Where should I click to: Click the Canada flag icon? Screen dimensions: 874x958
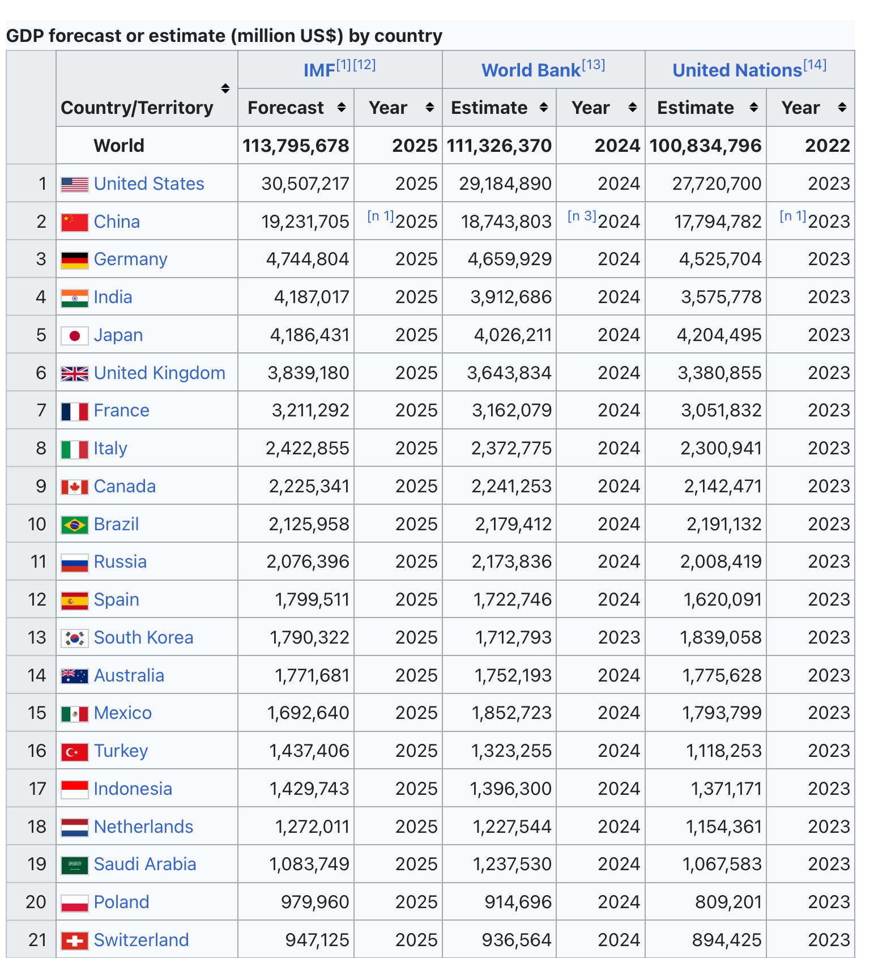point(75,487)
